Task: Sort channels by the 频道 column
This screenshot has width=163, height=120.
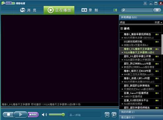Action: 122,22
